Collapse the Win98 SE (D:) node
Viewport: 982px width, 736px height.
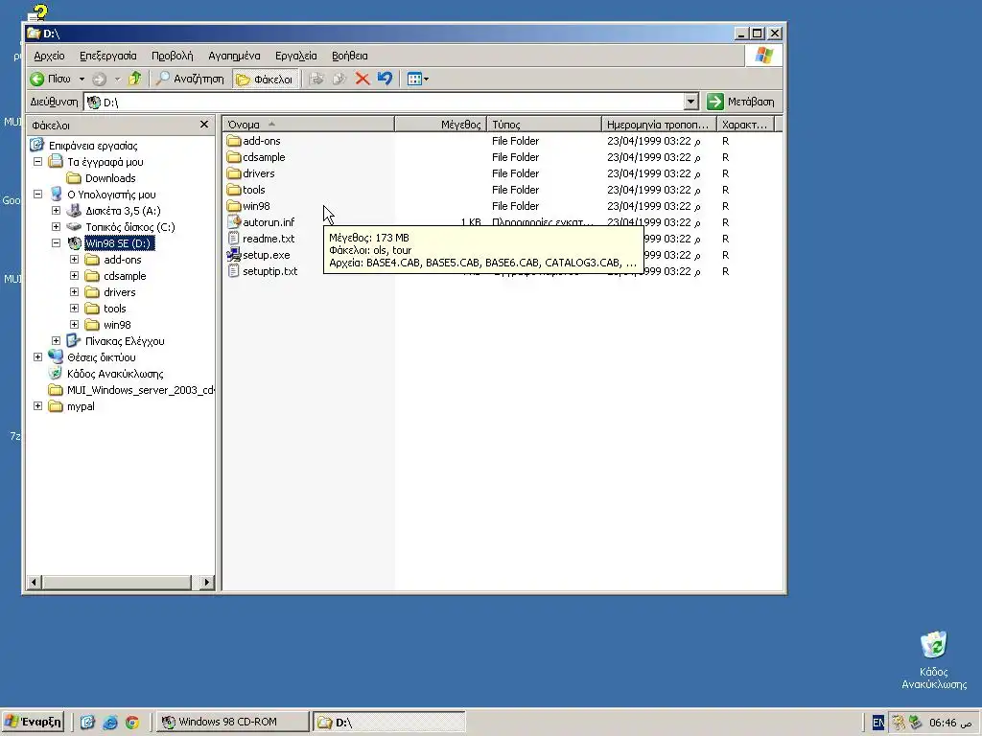56,242
